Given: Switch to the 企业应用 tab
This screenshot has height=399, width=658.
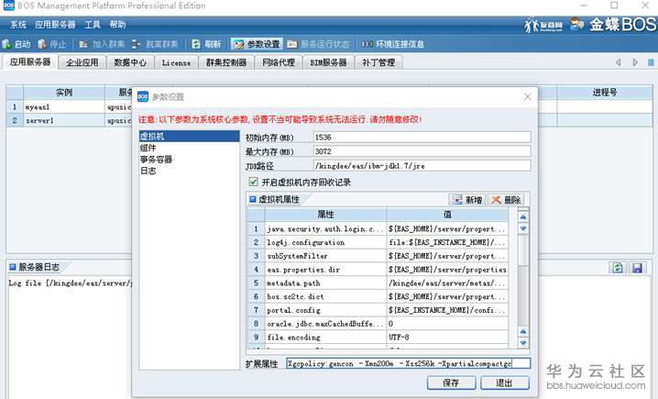Looking at the screenshot, I should pyautogui.click(x=82, y=62).
